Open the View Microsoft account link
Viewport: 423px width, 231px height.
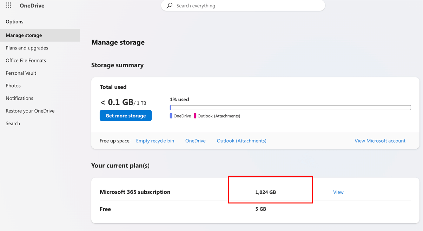[380, 141]
